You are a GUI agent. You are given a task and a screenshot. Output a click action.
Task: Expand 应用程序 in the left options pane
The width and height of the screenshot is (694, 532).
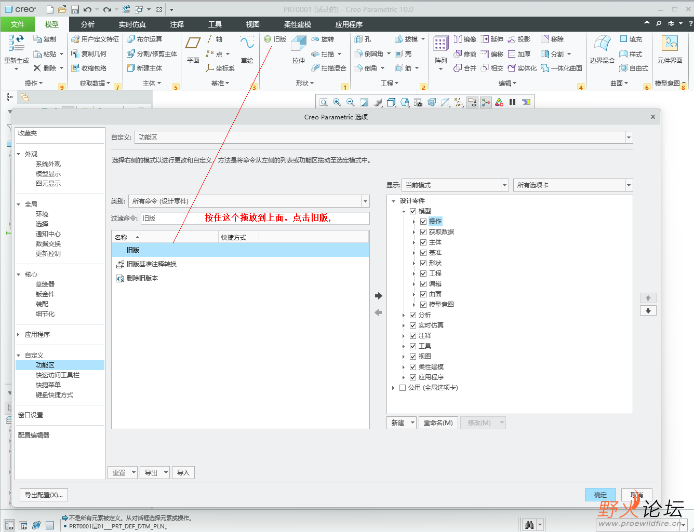click(x=19, y=335)
